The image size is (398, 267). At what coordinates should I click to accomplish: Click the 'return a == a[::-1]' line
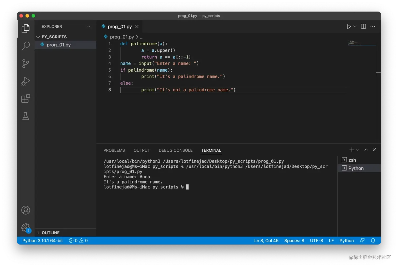(166, 57)
